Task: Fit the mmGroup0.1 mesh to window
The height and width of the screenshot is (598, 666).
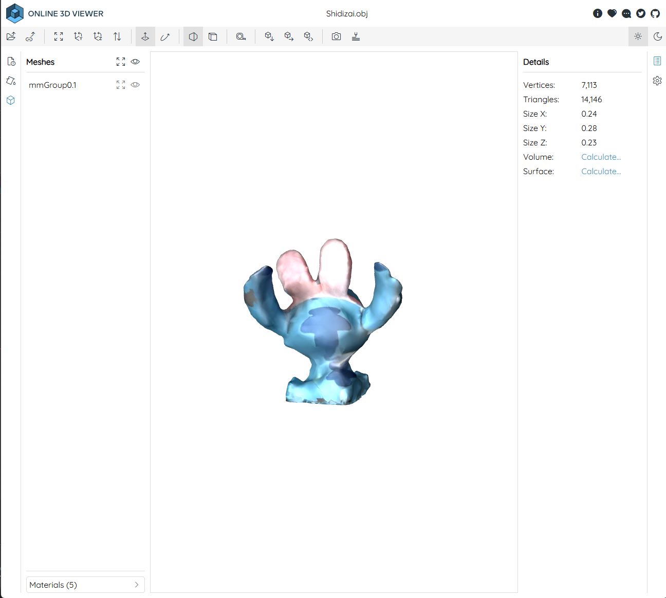Action: [x=121, y=85]
